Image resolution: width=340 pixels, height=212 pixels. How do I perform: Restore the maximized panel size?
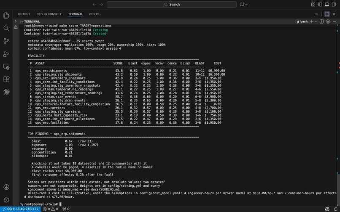click(x=327, y=14)
